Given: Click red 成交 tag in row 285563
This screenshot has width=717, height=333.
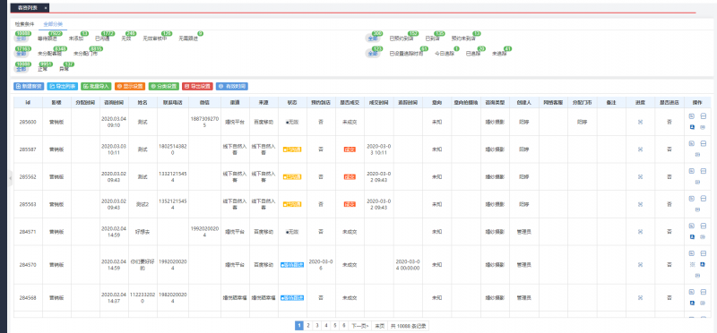Looking at the screenshot, I should pos(350,204).
